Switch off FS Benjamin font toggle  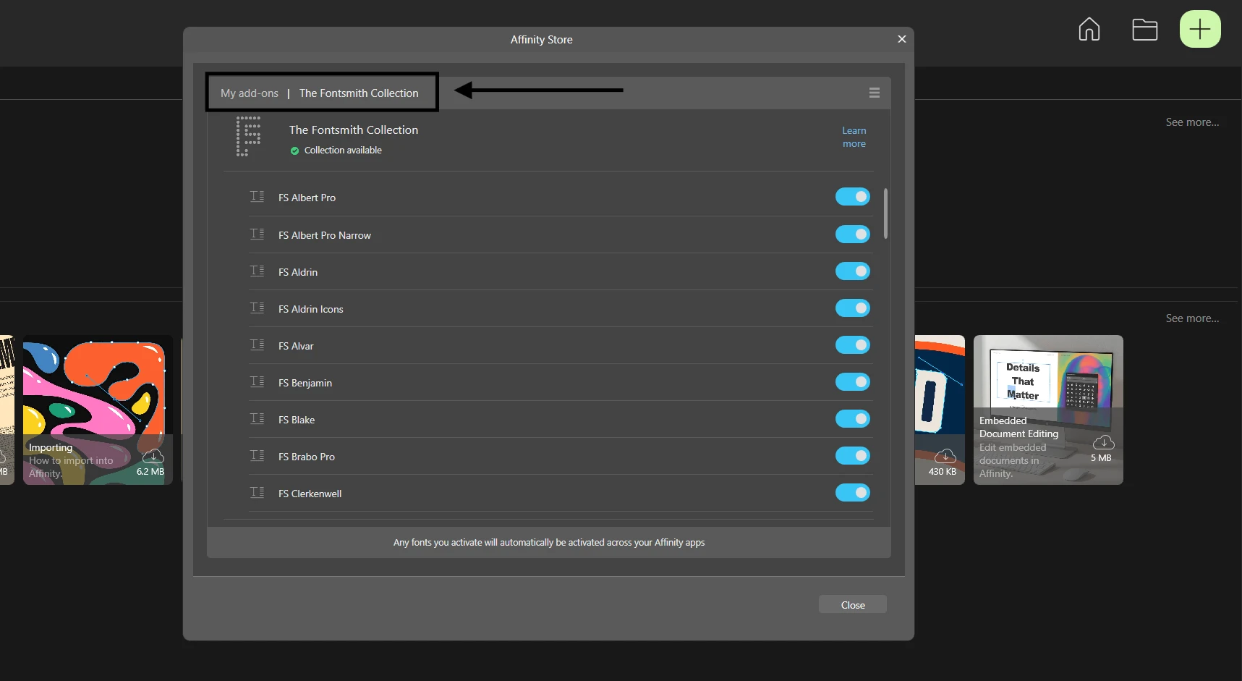[852, 382]
